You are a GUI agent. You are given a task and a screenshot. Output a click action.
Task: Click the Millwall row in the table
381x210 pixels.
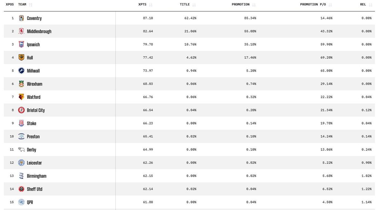190,71
